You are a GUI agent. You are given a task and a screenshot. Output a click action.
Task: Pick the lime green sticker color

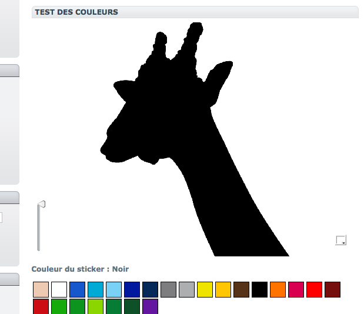(x=95, y=306)
